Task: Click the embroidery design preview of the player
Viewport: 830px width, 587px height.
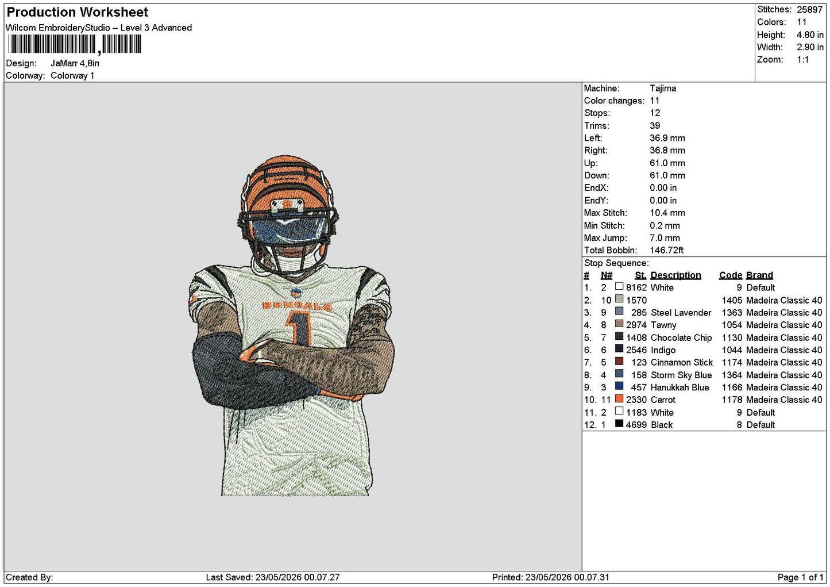Action: tap(292, 326)
